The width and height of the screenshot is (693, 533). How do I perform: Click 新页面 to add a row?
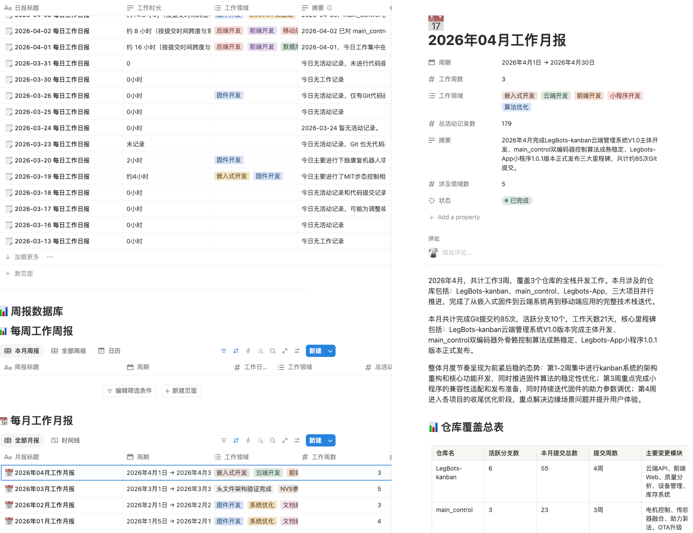coord(19,273)
